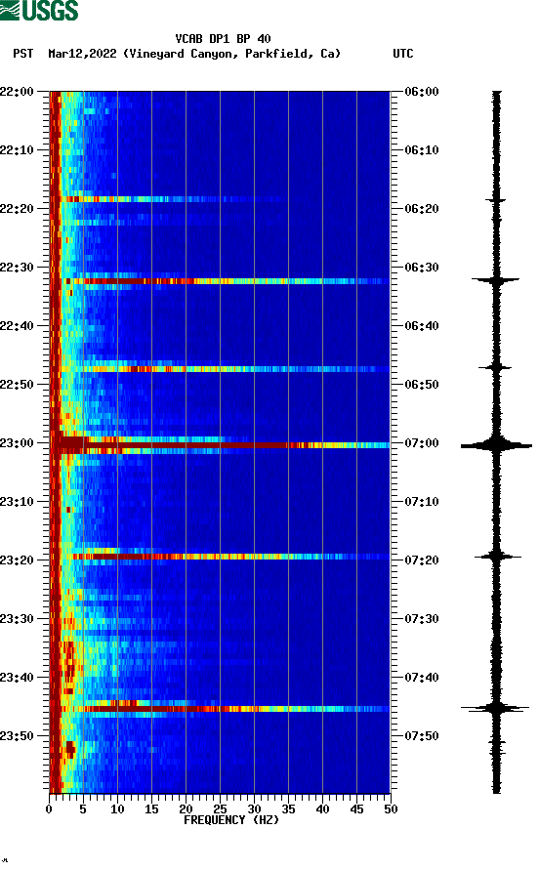Click the seismogram spike near 07:20 UTC
This screenshot has height=871, width=539.
tap(497, 556)
